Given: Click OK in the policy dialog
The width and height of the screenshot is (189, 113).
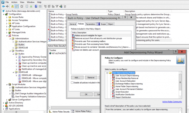Looking at the screenshot, I should [86, 94].
